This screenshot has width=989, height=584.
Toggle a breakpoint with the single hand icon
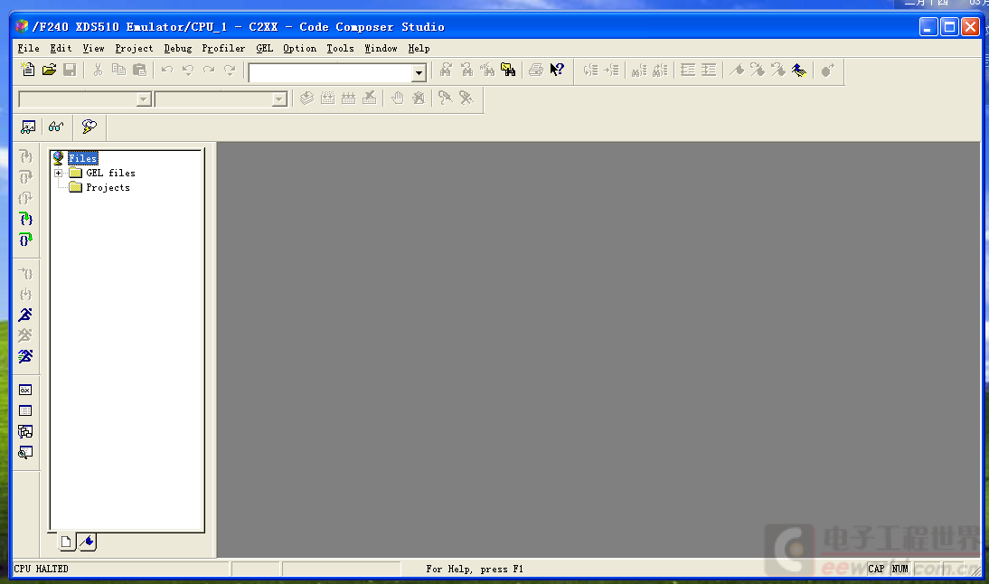coord(398,99)
